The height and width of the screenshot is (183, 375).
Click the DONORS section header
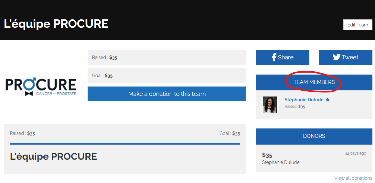[x=314, y=136]
